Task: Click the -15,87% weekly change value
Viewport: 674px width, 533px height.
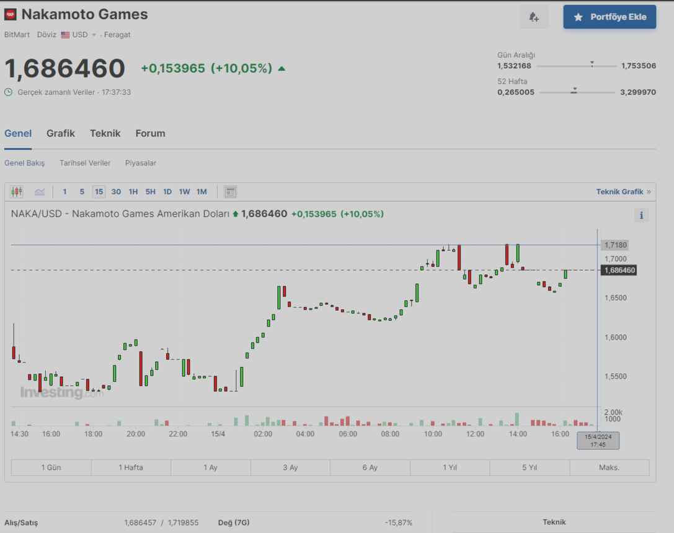Action: click(399, 522)
